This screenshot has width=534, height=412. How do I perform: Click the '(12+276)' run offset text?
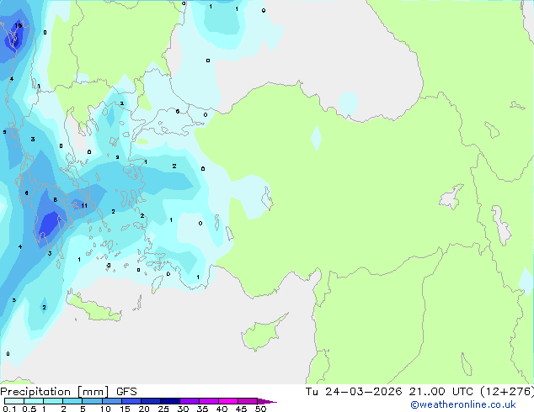point(507,392)
